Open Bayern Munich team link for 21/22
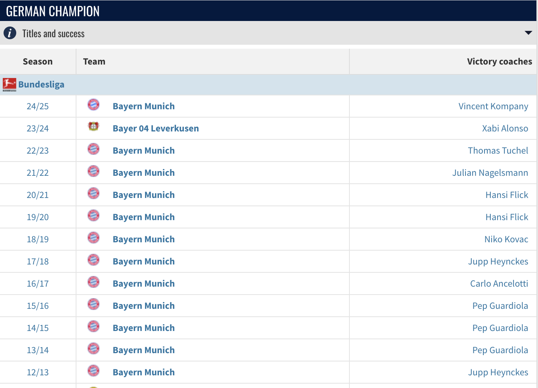Screen dimensions: 538x388 point(144,173)
